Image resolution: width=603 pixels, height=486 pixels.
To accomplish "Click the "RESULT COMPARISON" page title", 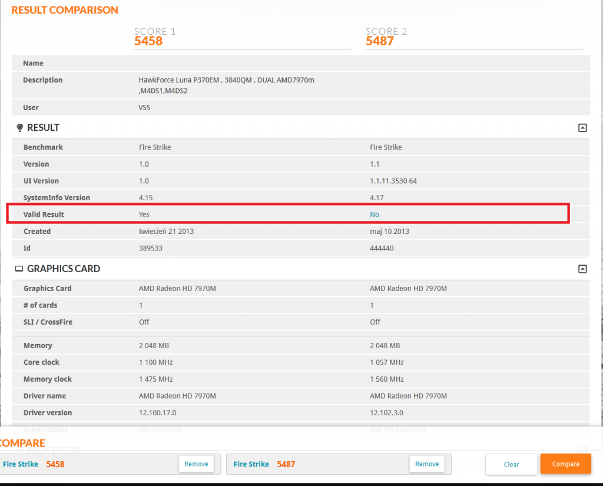I will point(65,10).
